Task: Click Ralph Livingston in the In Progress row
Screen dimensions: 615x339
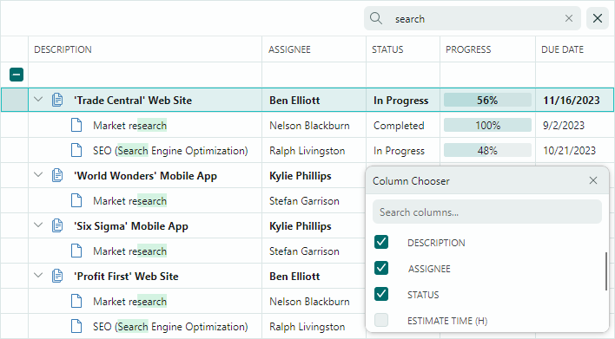Action: [x=307, y=151]
